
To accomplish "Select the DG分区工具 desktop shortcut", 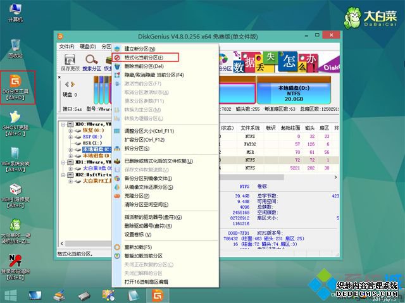I will point(15,87).
